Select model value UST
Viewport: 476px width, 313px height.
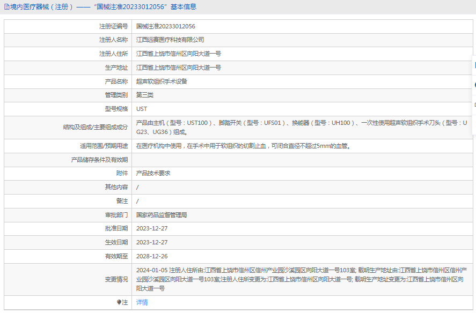[x=142, y=109]
